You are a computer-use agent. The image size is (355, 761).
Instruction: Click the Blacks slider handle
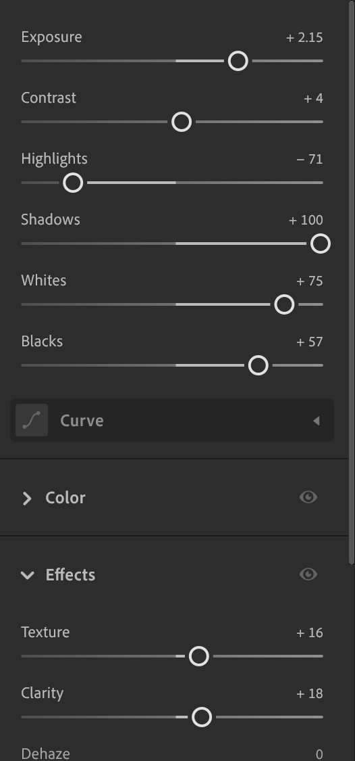[x=258, y=365]
